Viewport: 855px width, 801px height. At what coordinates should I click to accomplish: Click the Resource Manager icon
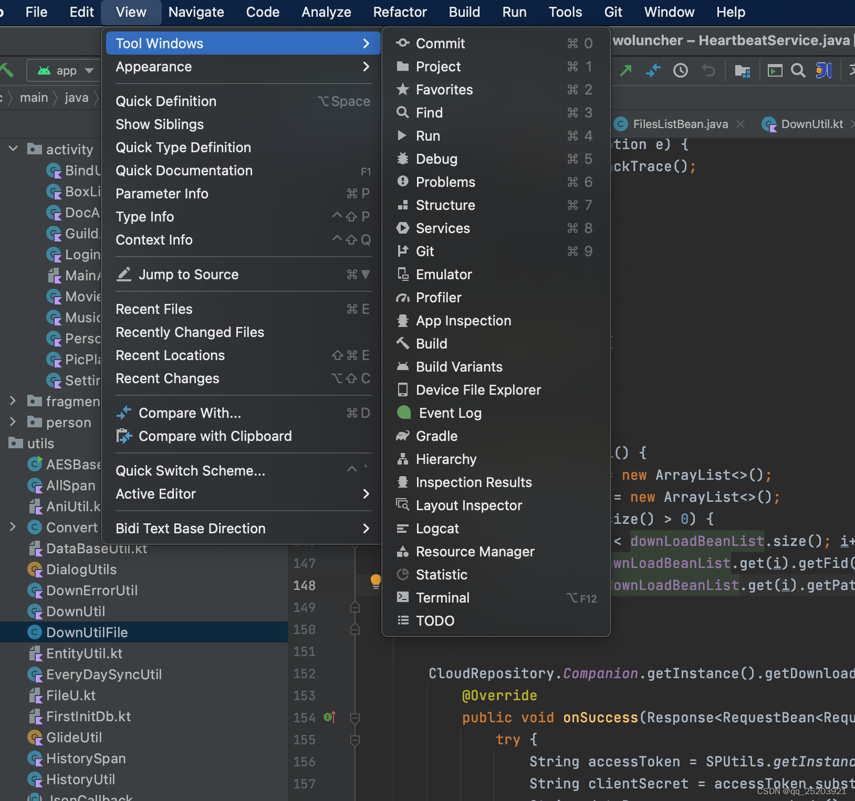pyautogui.click(x=403, y=552)
